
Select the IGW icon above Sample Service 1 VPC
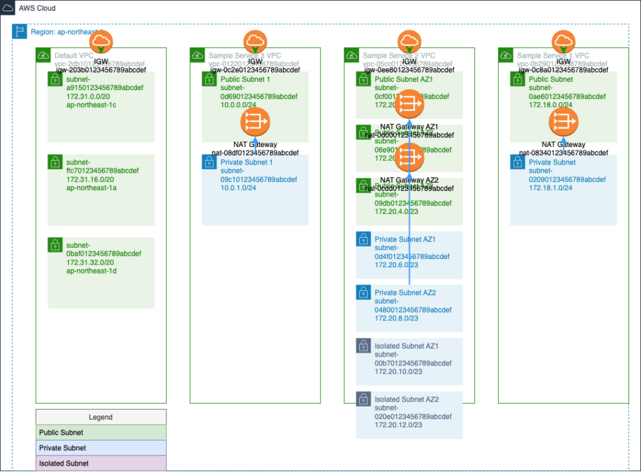tap(563, 42)
